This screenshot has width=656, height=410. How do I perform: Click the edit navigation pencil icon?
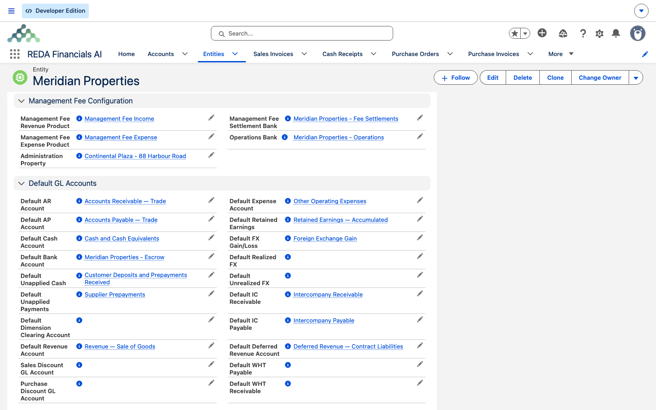click(x=645, y=54)
